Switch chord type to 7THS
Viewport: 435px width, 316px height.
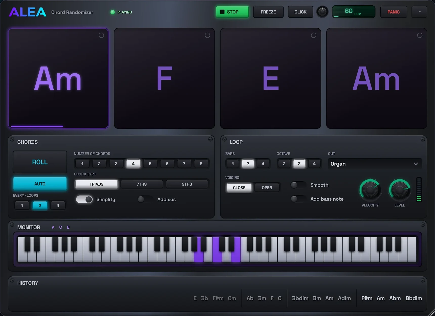tap(142, 184)
